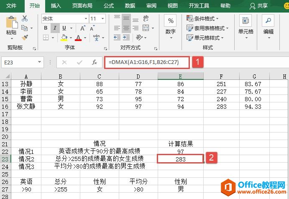Image resolution: width=289 pixels, height=199 pixels.
Task: Click the cell borders icon
Action: pyautogui.click(x=46, y=37)
